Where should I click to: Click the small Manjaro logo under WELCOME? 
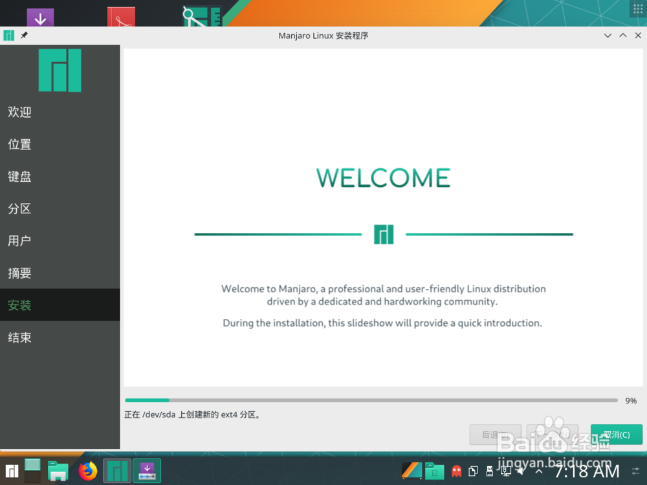click(x=384, y=234)
